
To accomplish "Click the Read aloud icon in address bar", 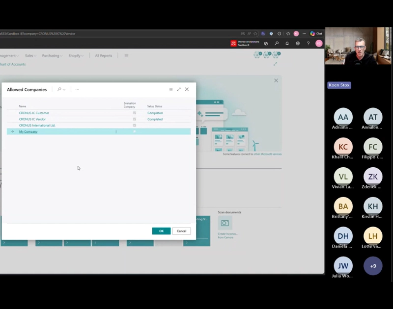I will coord(249,33).
